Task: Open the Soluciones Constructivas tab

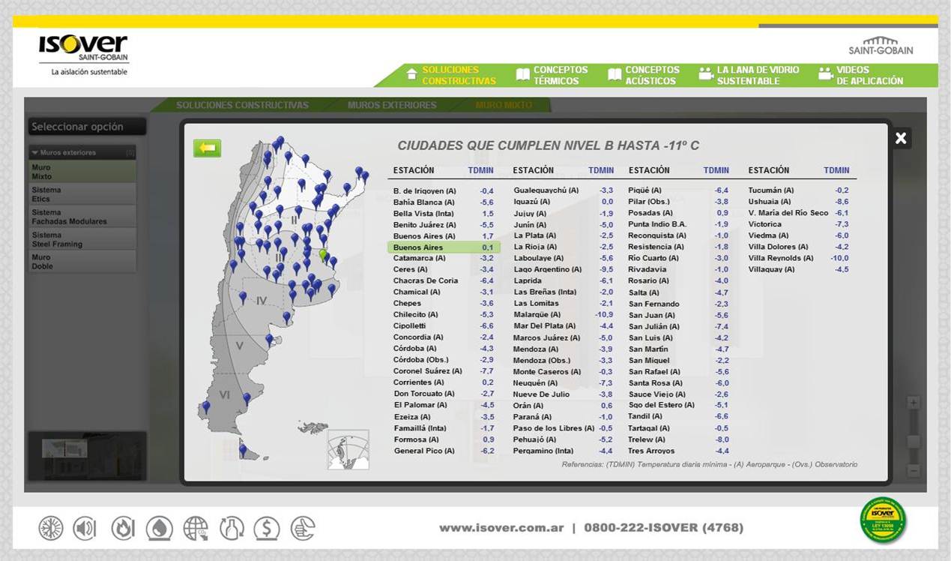Action: click(450, 75)
